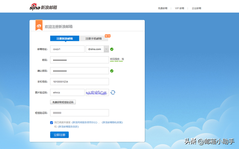Image resolution: width=239 pixels, height=149 pixels.
Task: Refresh the captcha image
Action: [113, 92]
